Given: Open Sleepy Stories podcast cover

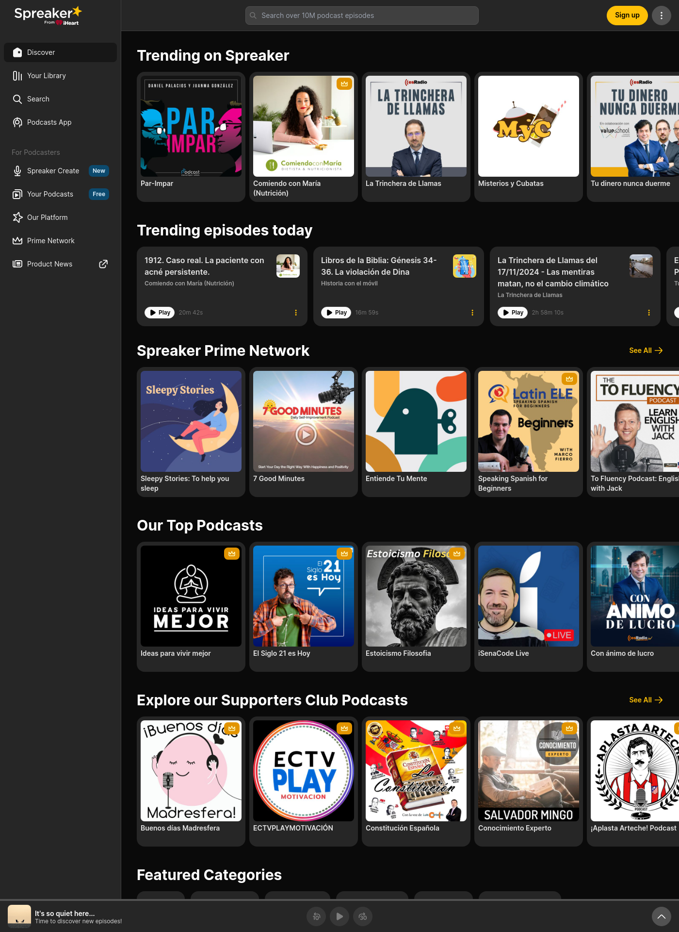Looking at the screenshot, I should (191, 421).
